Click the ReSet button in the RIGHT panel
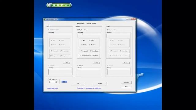 point(126,63)
